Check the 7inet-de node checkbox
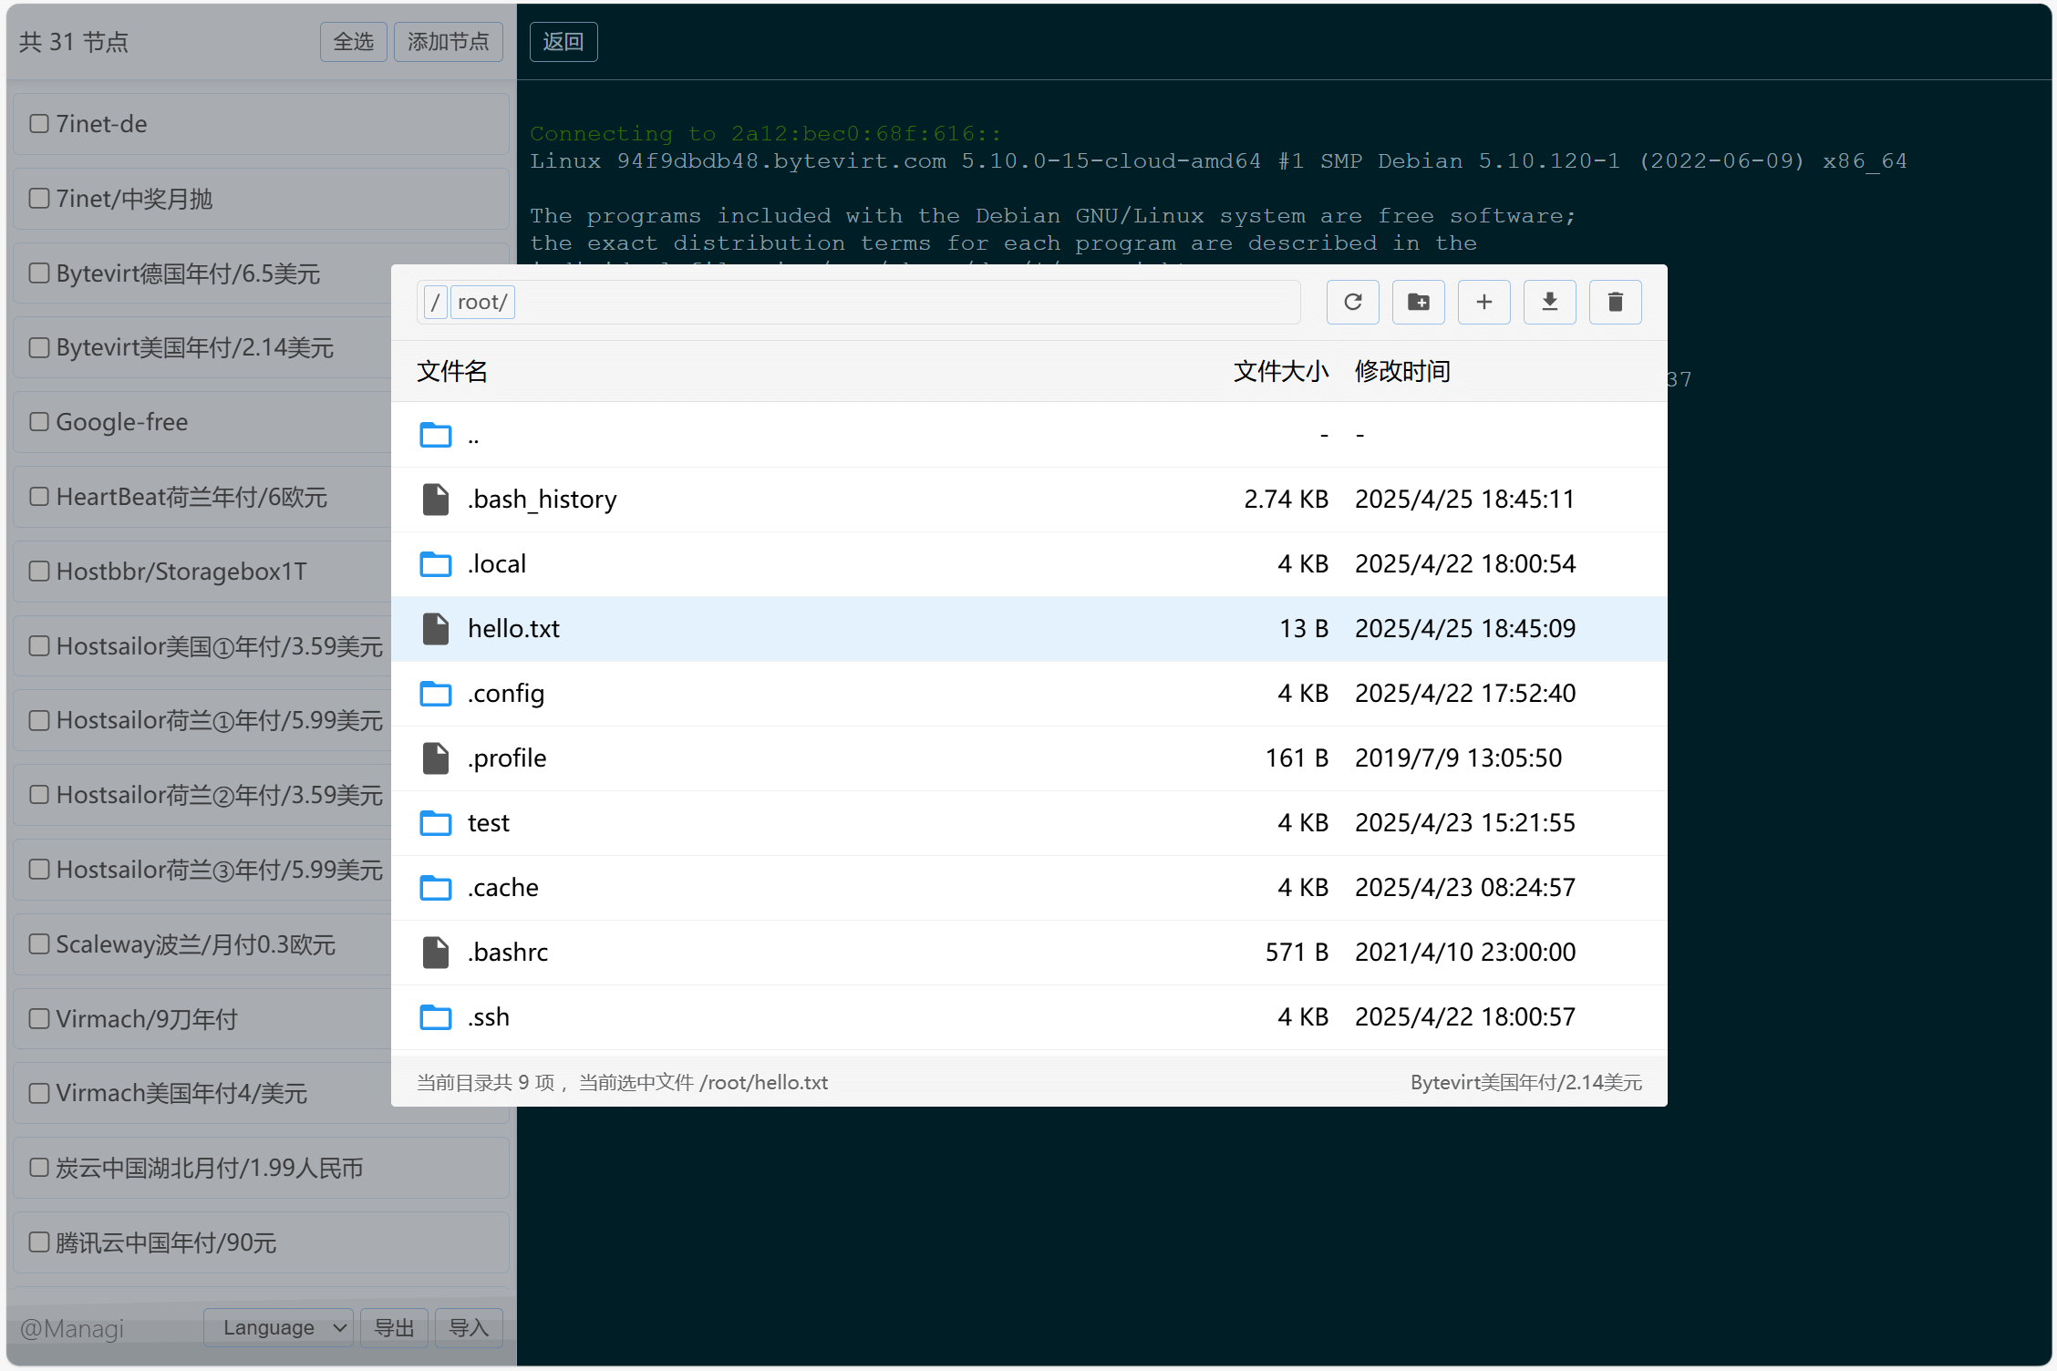Image resolution: width=2057 pixels, height=1371 pixels. tap(37, 123)
